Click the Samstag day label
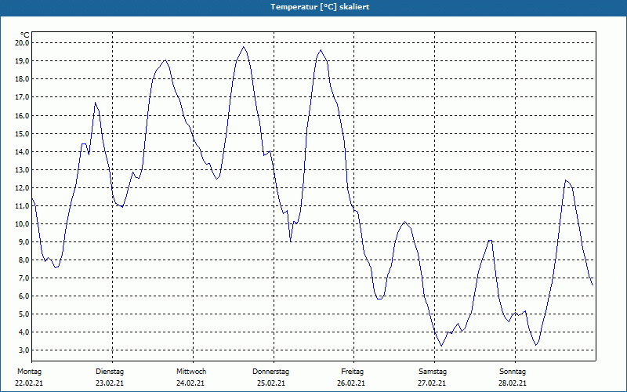The height and width of the screenshot is (392, 627). coord(433,372)
